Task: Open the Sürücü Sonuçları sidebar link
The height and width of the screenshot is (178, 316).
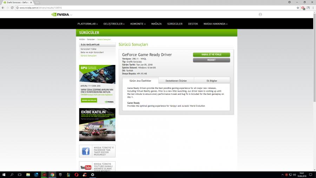Action: pos(88,55)
